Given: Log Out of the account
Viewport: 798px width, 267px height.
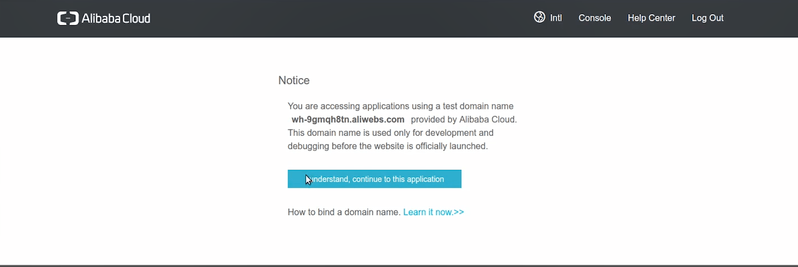Looking at the screenshot, I should (x=707, y=18).
